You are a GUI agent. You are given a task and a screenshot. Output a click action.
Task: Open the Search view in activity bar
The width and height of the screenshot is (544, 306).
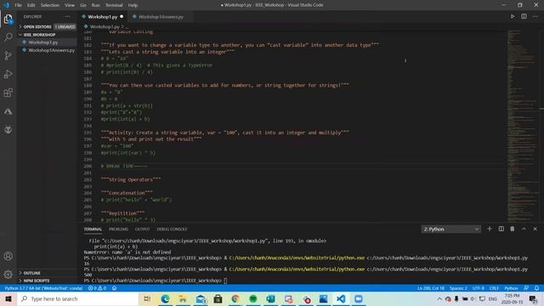[x=8, y=37]
